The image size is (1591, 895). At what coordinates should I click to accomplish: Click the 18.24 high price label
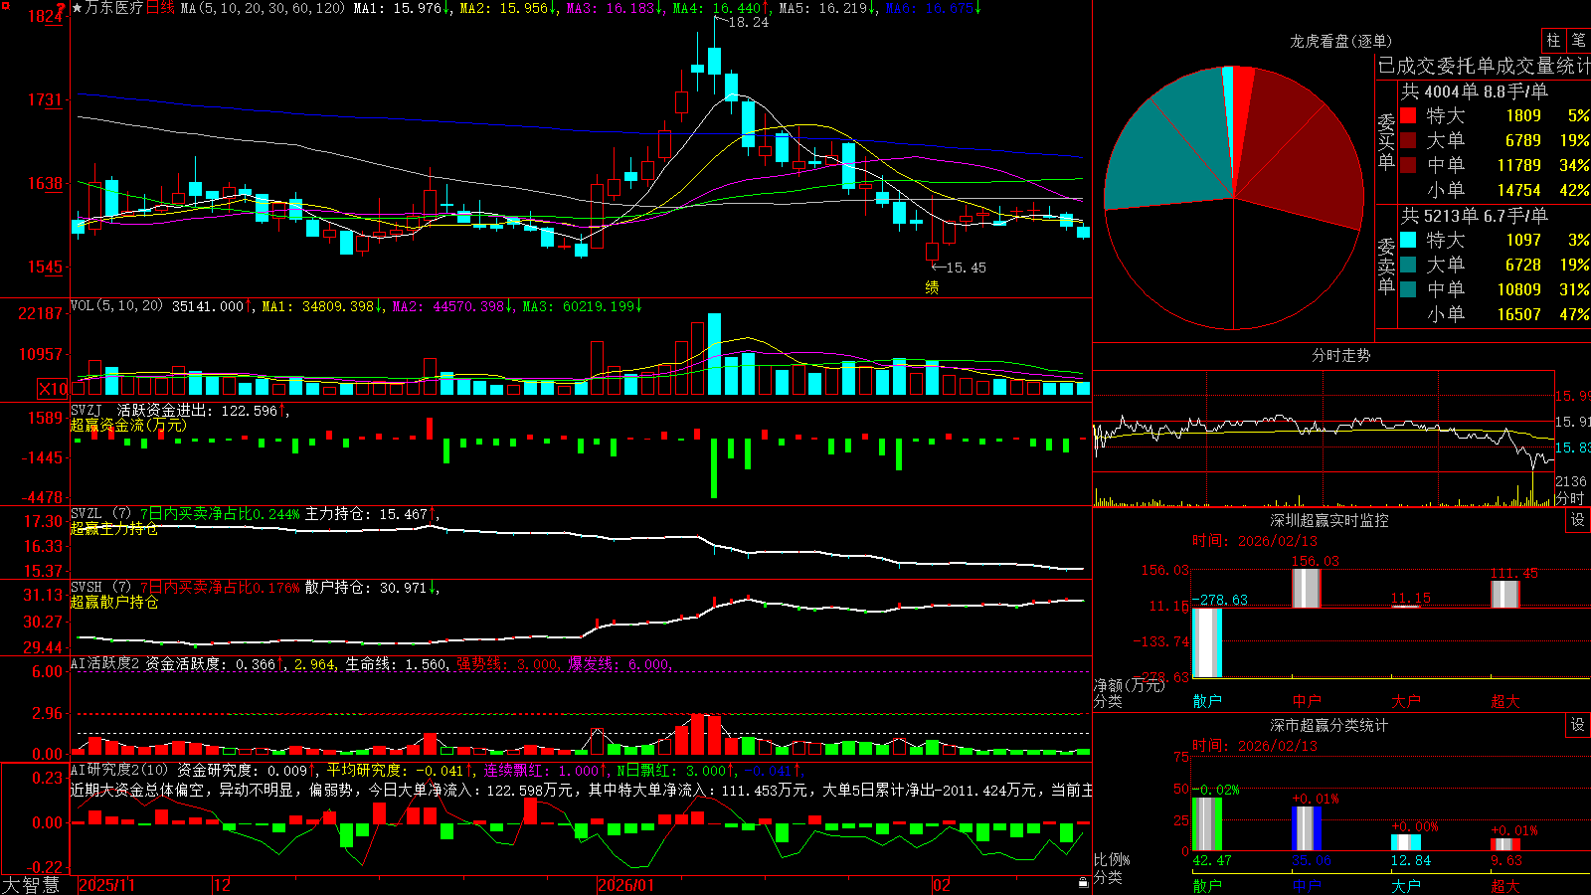pyautogui.click(x=748, y=22)
